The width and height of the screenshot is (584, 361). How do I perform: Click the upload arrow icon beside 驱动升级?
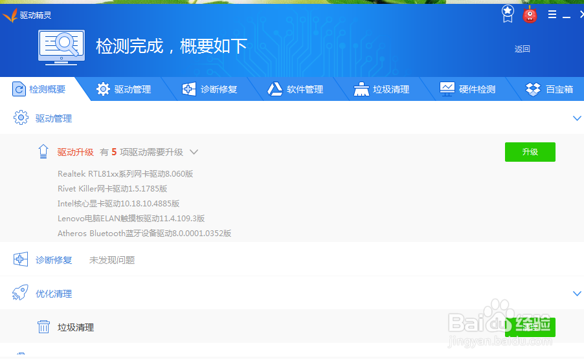click(x=43, y=151)
